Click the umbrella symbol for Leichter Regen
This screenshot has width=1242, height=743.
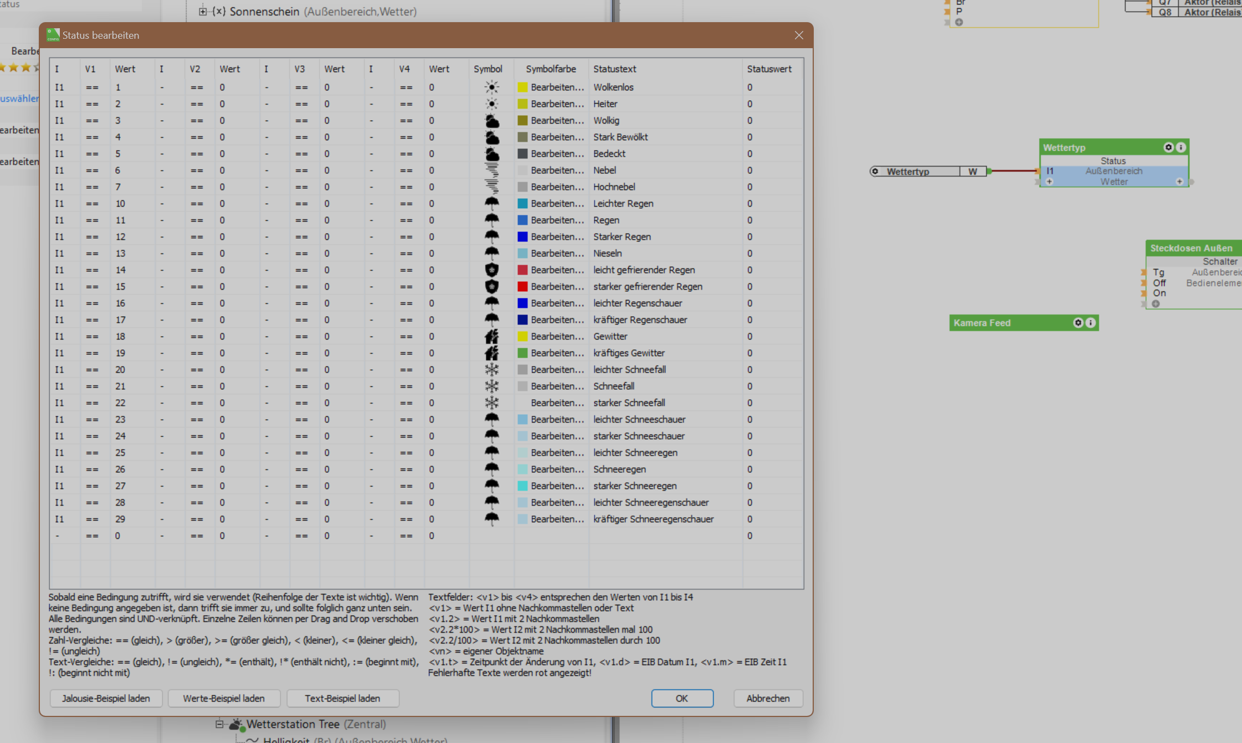coord(491,203)
